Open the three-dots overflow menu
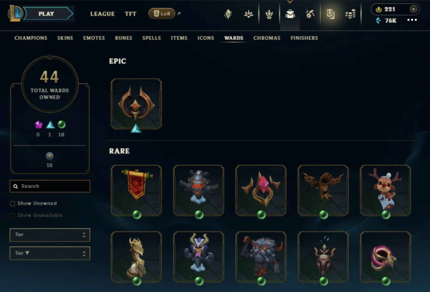 (412, 20)
